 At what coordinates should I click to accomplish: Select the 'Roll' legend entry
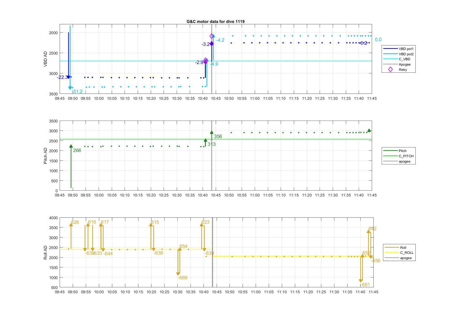[x=395, y=248]
